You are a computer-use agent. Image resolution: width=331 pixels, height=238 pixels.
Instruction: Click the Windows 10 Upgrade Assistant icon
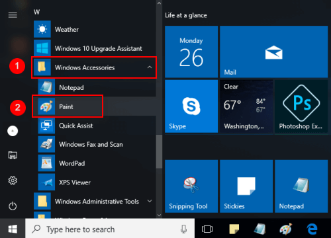(x=42, y=48)
